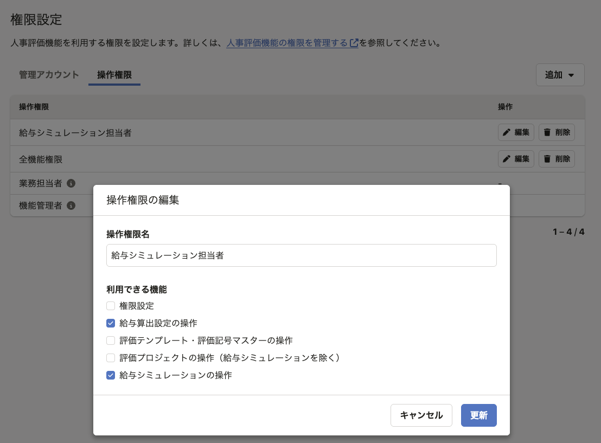This screenshot has height=443, width=601.
Task: Uncheck 給与シミュレーションの操作 checkbox
Action: coord(111,375)
